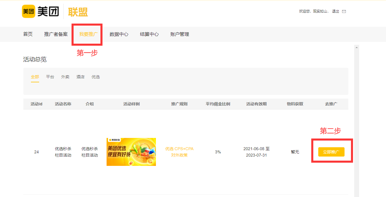Image resolution: width=386 pixels, height=197 pixels.
Task: Open 账户管理 navigation item
Action: tap(180, 34)
